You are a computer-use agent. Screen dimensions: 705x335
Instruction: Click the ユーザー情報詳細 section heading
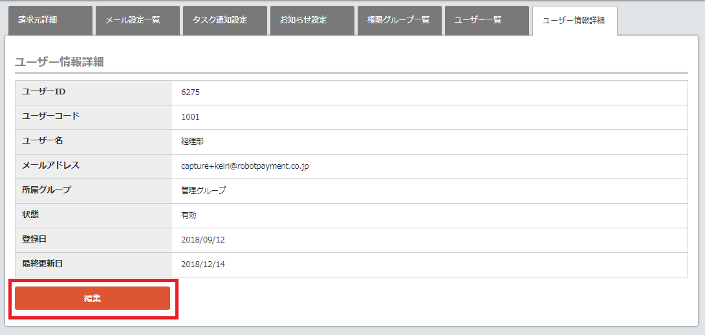[x=60, y=62]
